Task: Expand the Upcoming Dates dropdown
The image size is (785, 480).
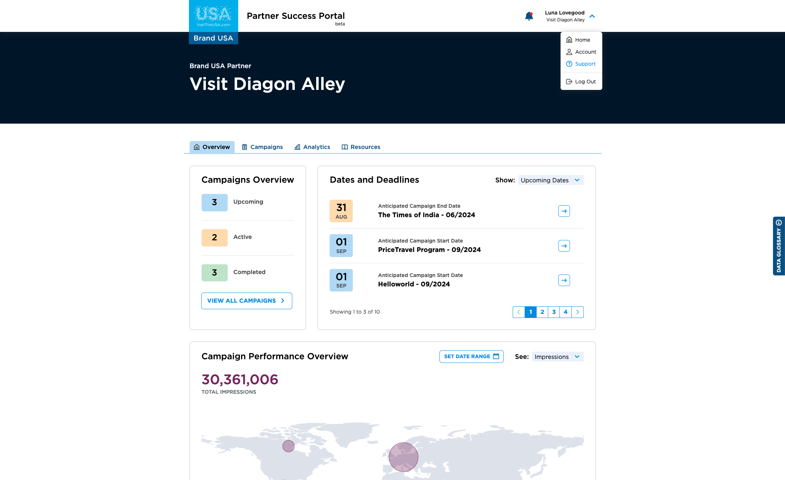Action: [x=551, y=180]
